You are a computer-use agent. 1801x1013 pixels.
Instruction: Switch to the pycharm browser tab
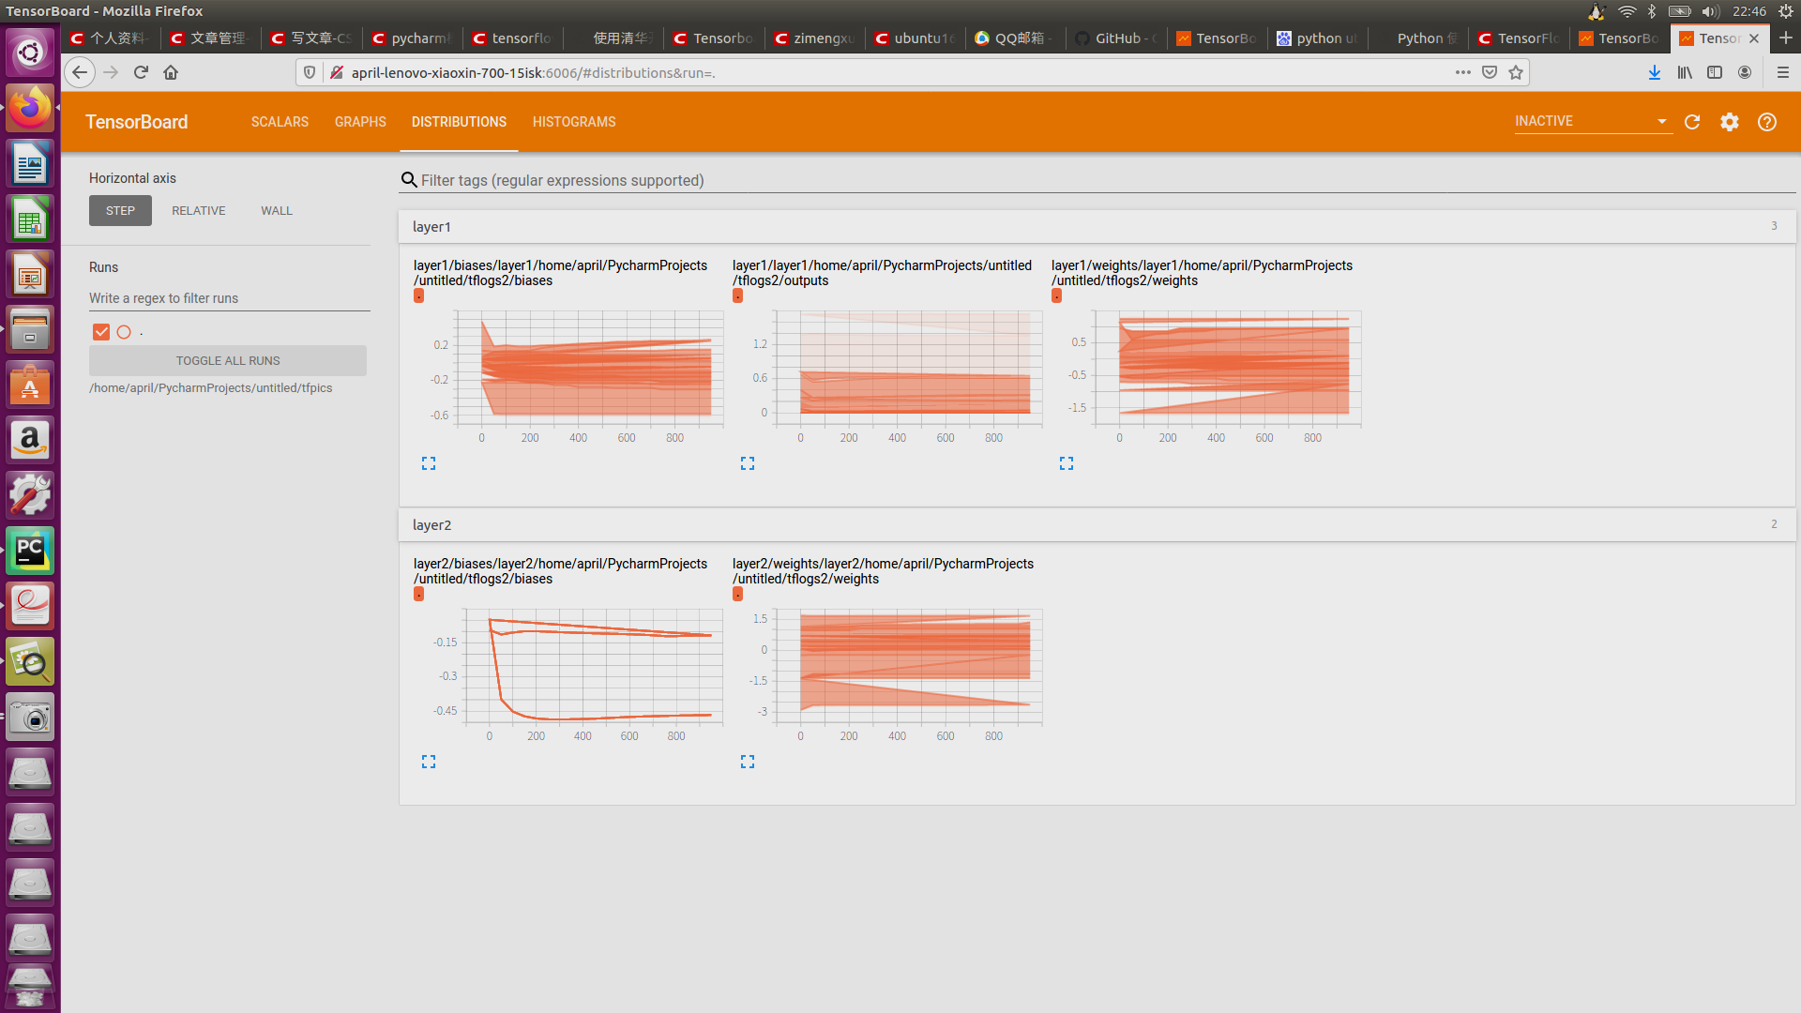(412, 38)
